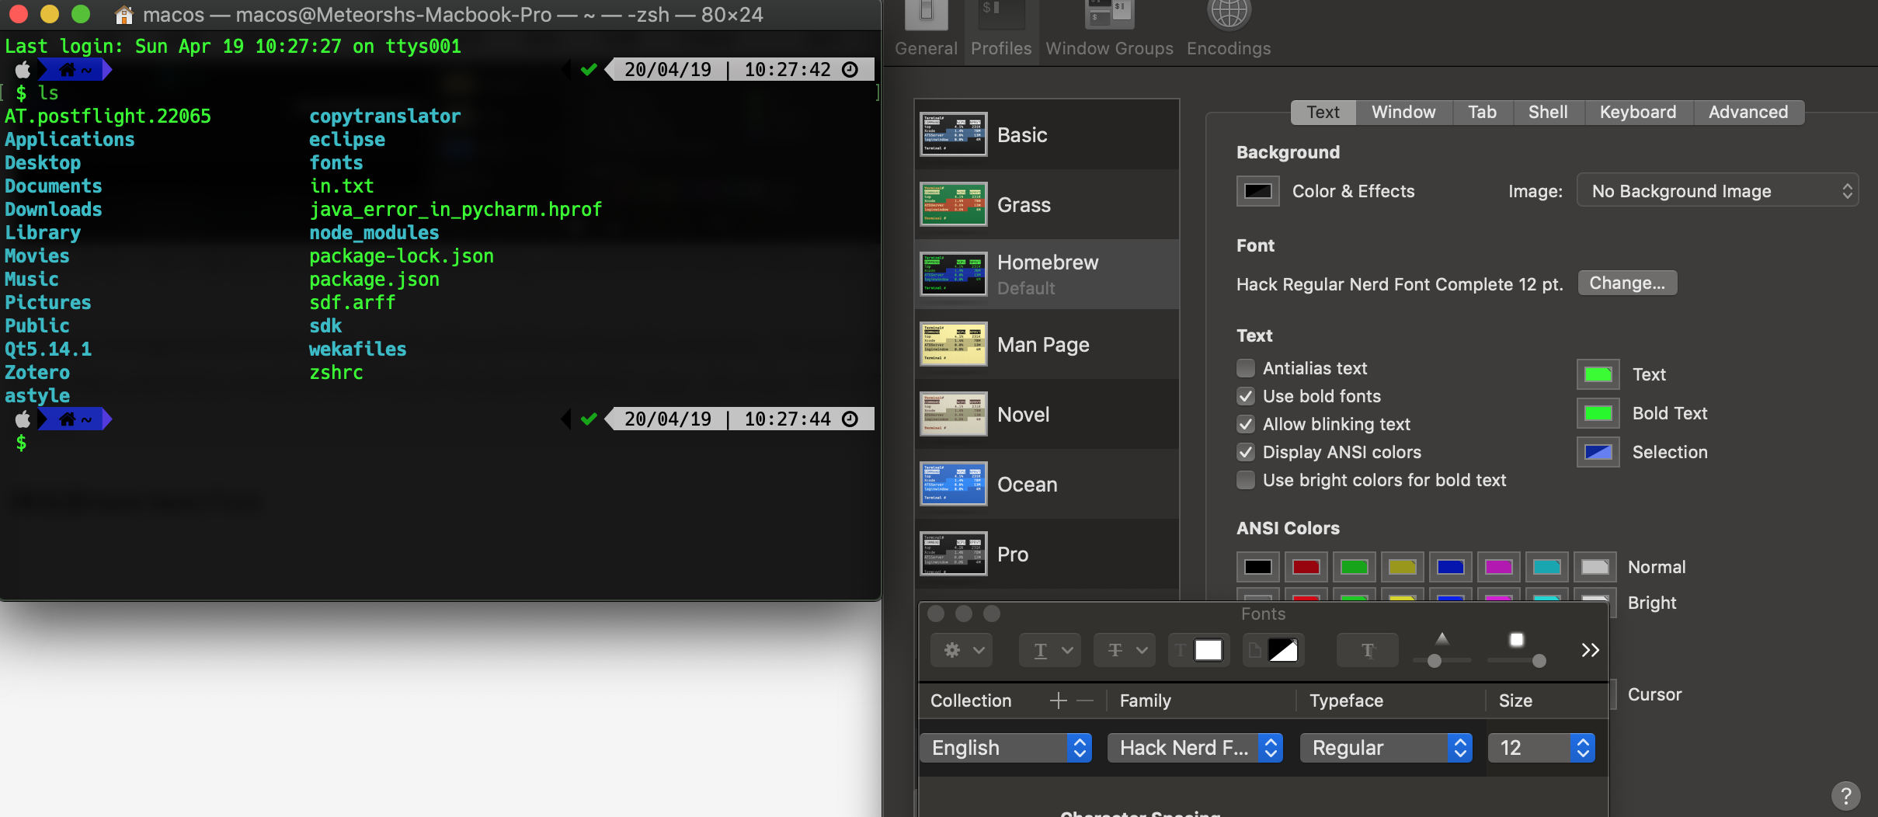Open the Window Groups preferences pane

(x=1109, y=30)
